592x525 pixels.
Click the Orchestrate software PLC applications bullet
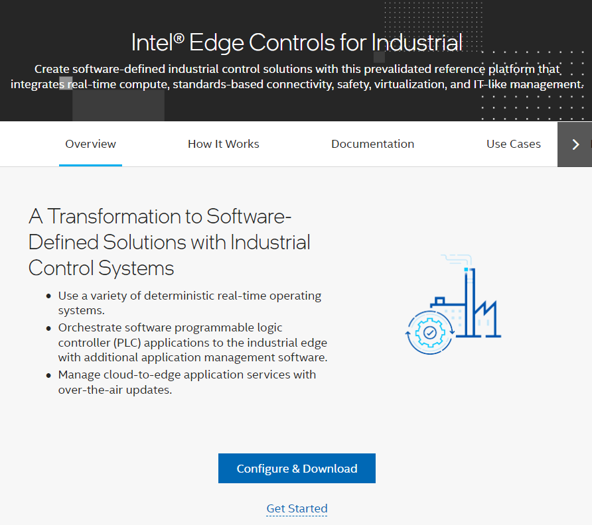(x=192, y=343)
